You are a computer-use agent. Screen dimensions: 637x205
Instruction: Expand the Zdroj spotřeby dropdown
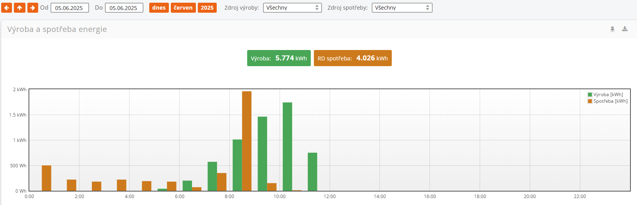[402, 8]
